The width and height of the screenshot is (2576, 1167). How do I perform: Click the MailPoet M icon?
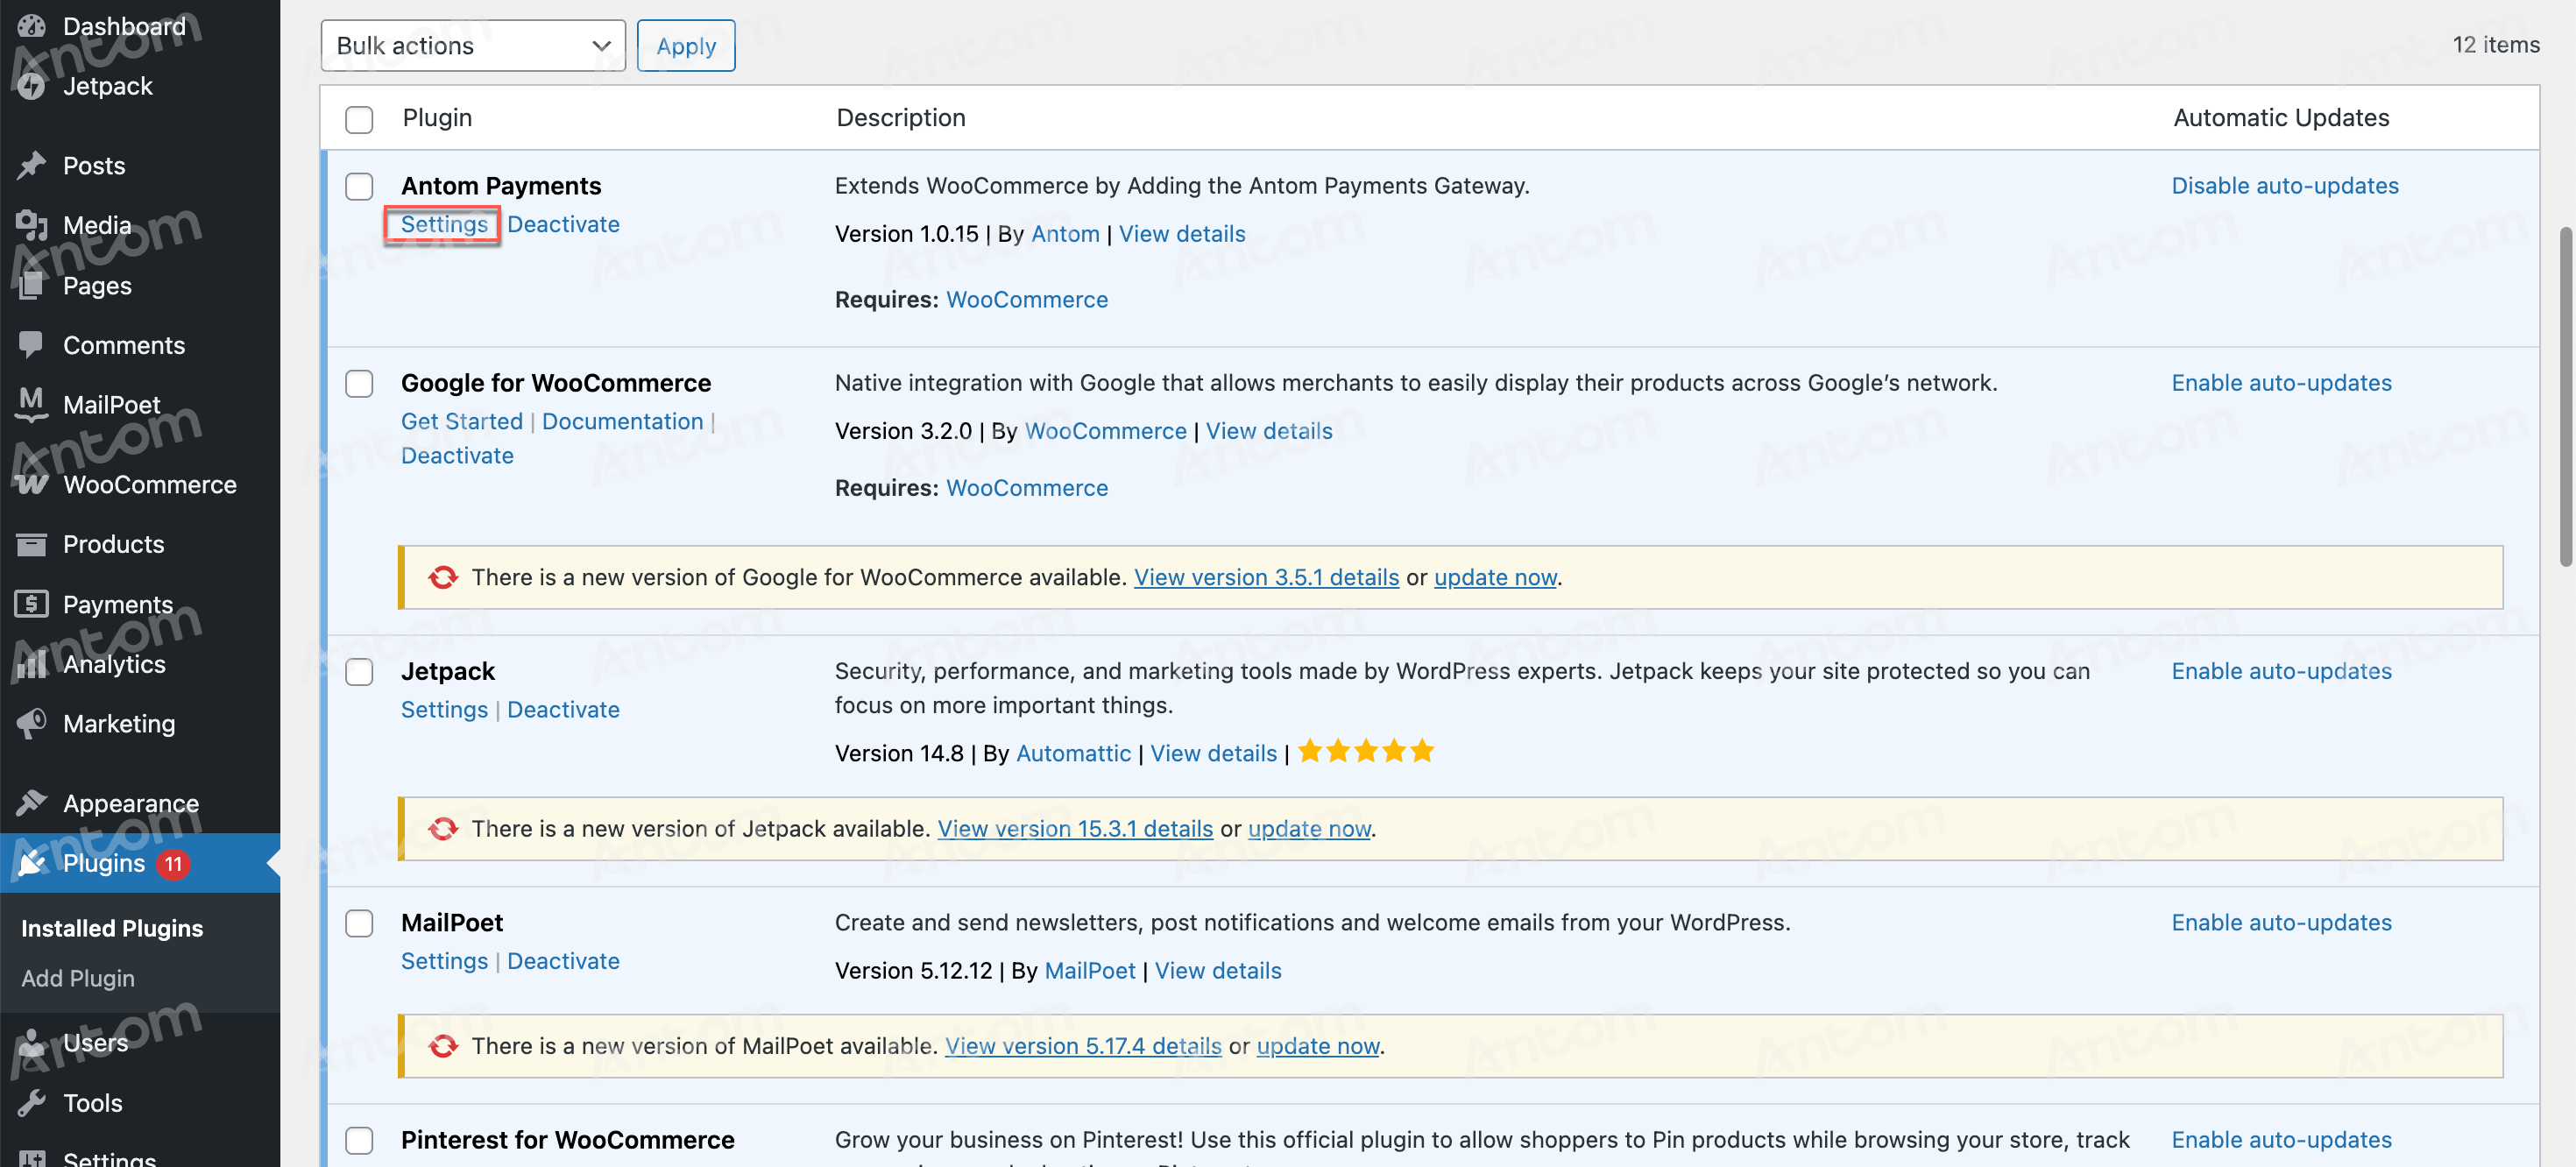(x=32, y=404)
